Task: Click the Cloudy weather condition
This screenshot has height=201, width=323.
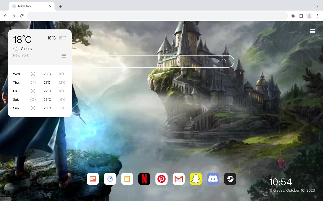Action: click(x=26, y=49)
